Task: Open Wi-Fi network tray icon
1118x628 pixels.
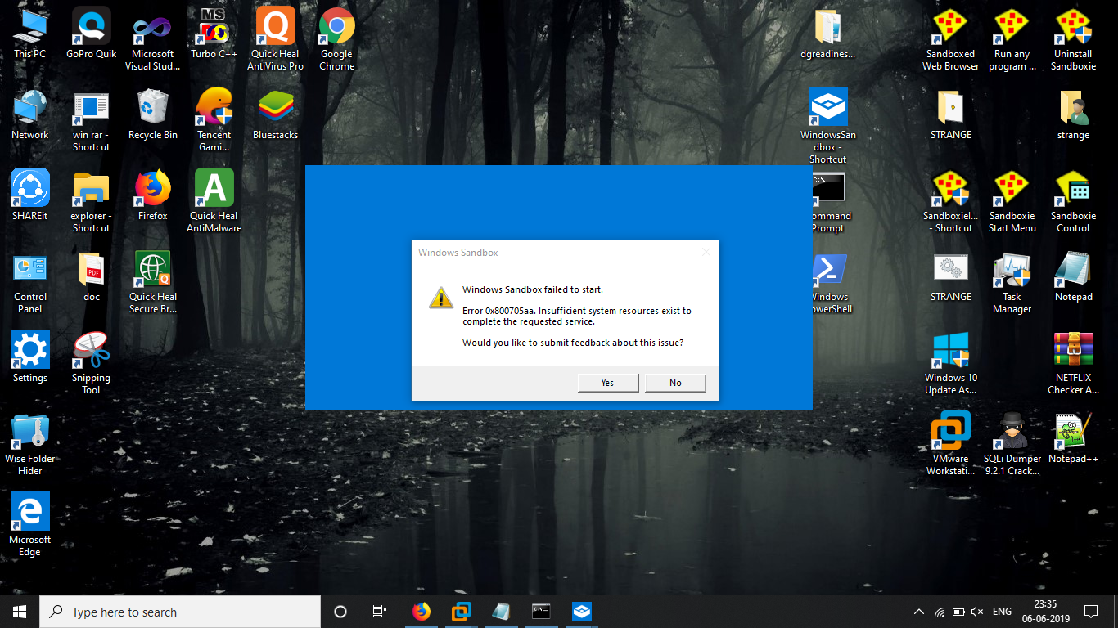Action: 939,612
